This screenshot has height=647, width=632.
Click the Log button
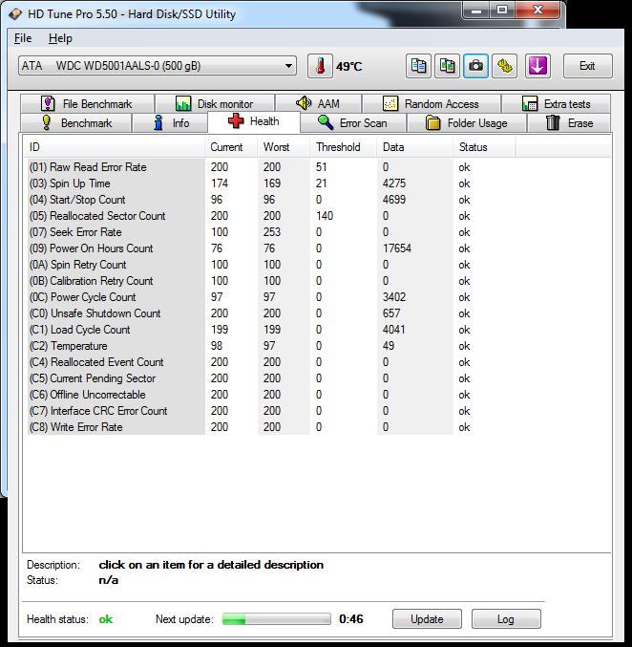(x=506, y=619)
